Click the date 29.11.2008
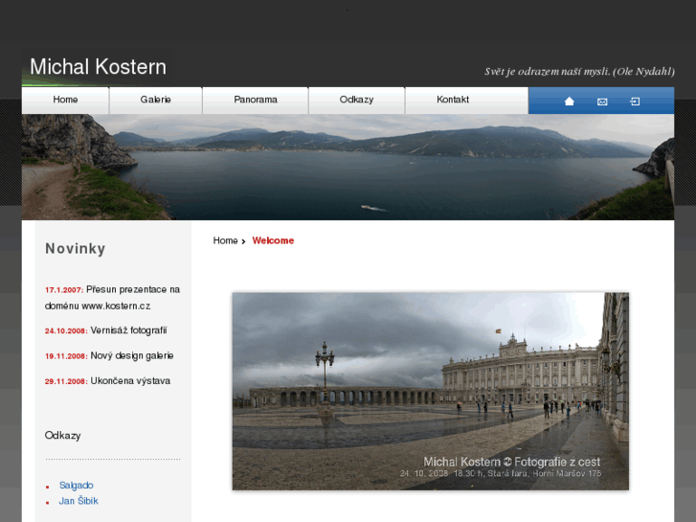This screenshot has height=522, width=696. click(x=66, y=381)
